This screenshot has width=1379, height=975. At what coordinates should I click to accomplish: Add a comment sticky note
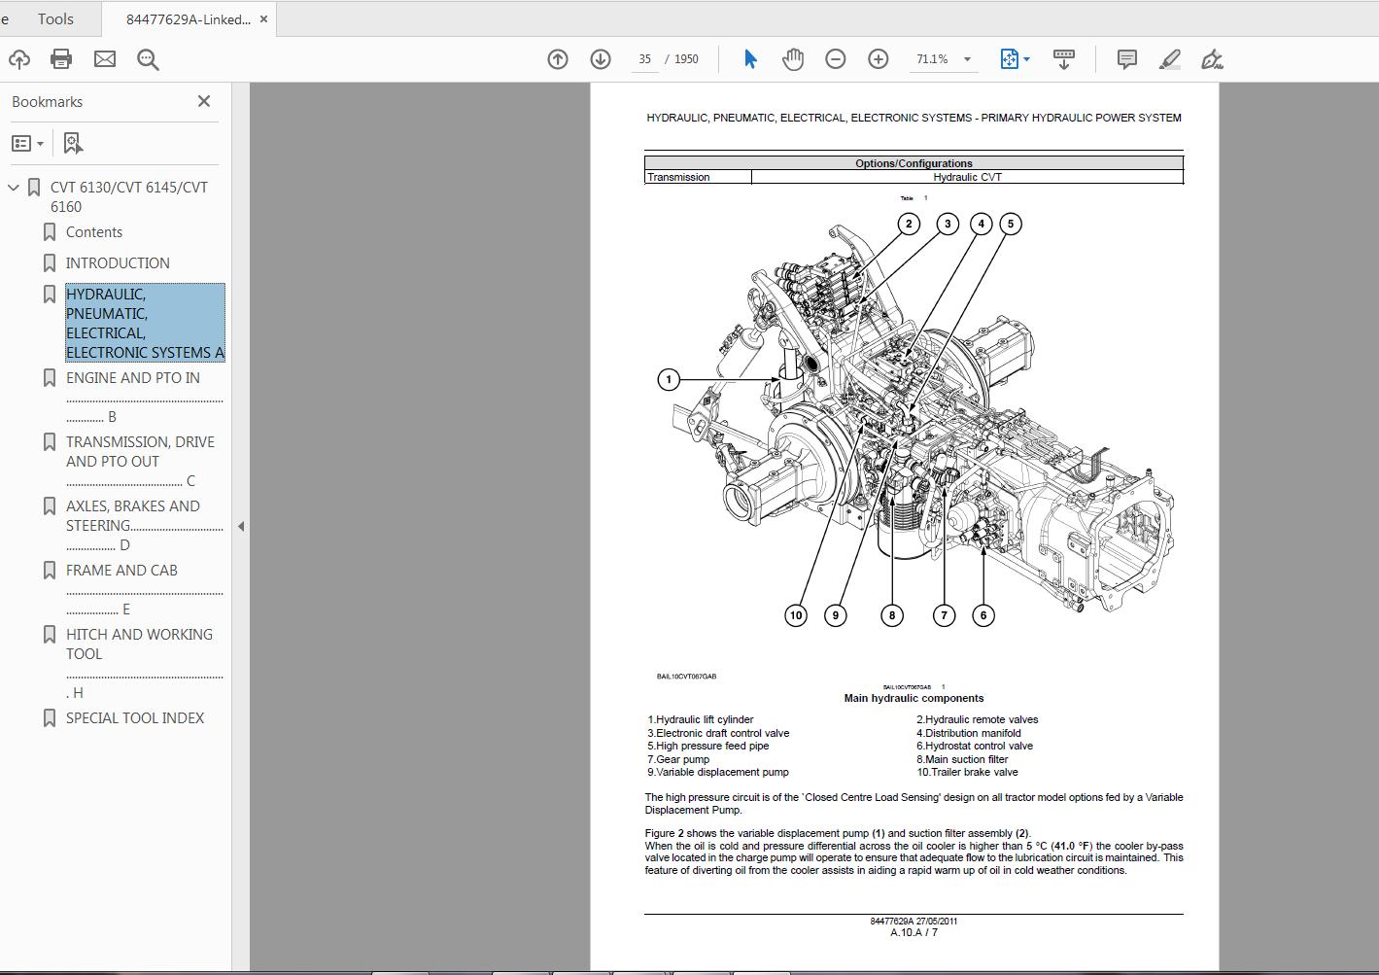[x=1127, y=59]
